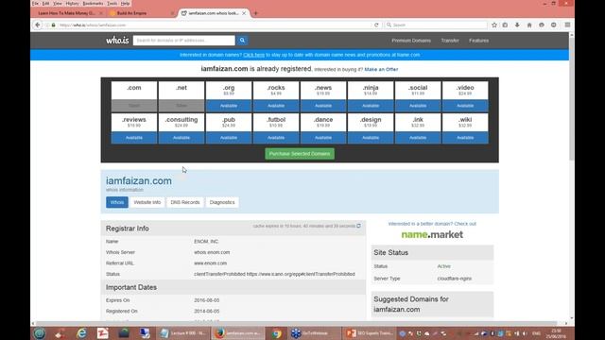Open the Website Info tab

pos(147,202)
